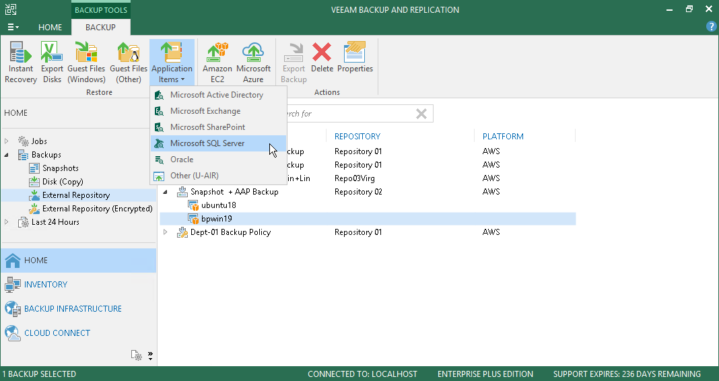Viewport: 719px width, 381px height.
Task: Choose Microsoft Active Directory menu item
Action: point(218,95)
